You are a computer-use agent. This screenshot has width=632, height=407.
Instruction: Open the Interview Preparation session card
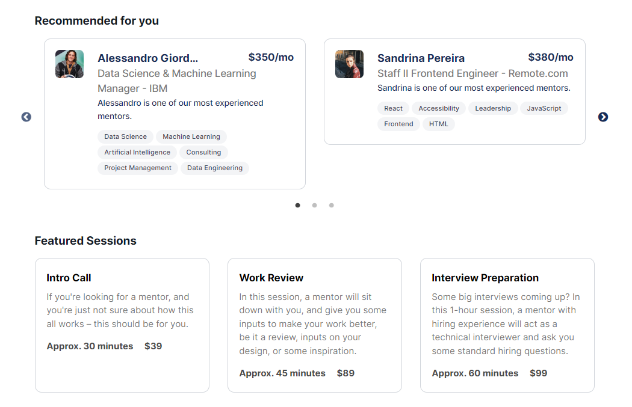click(507, 325)
